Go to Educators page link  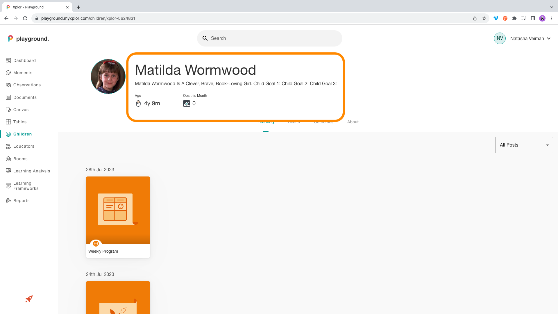click(x=24, y=146)
